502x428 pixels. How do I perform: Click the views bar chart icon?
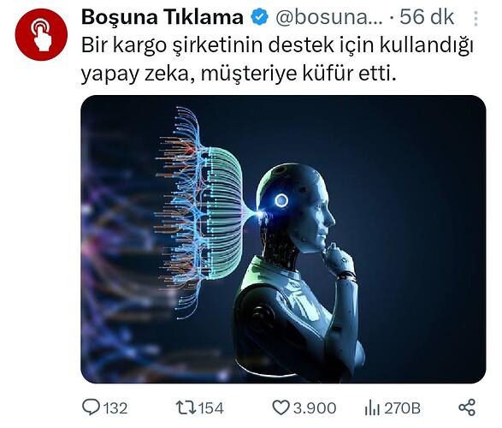tap(372, 407)
